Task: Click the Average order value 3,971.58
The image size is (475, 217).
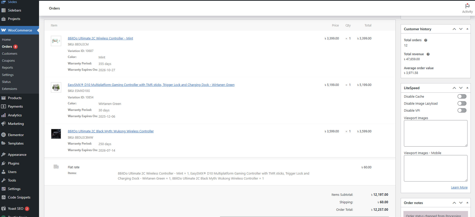Action: 411,73
